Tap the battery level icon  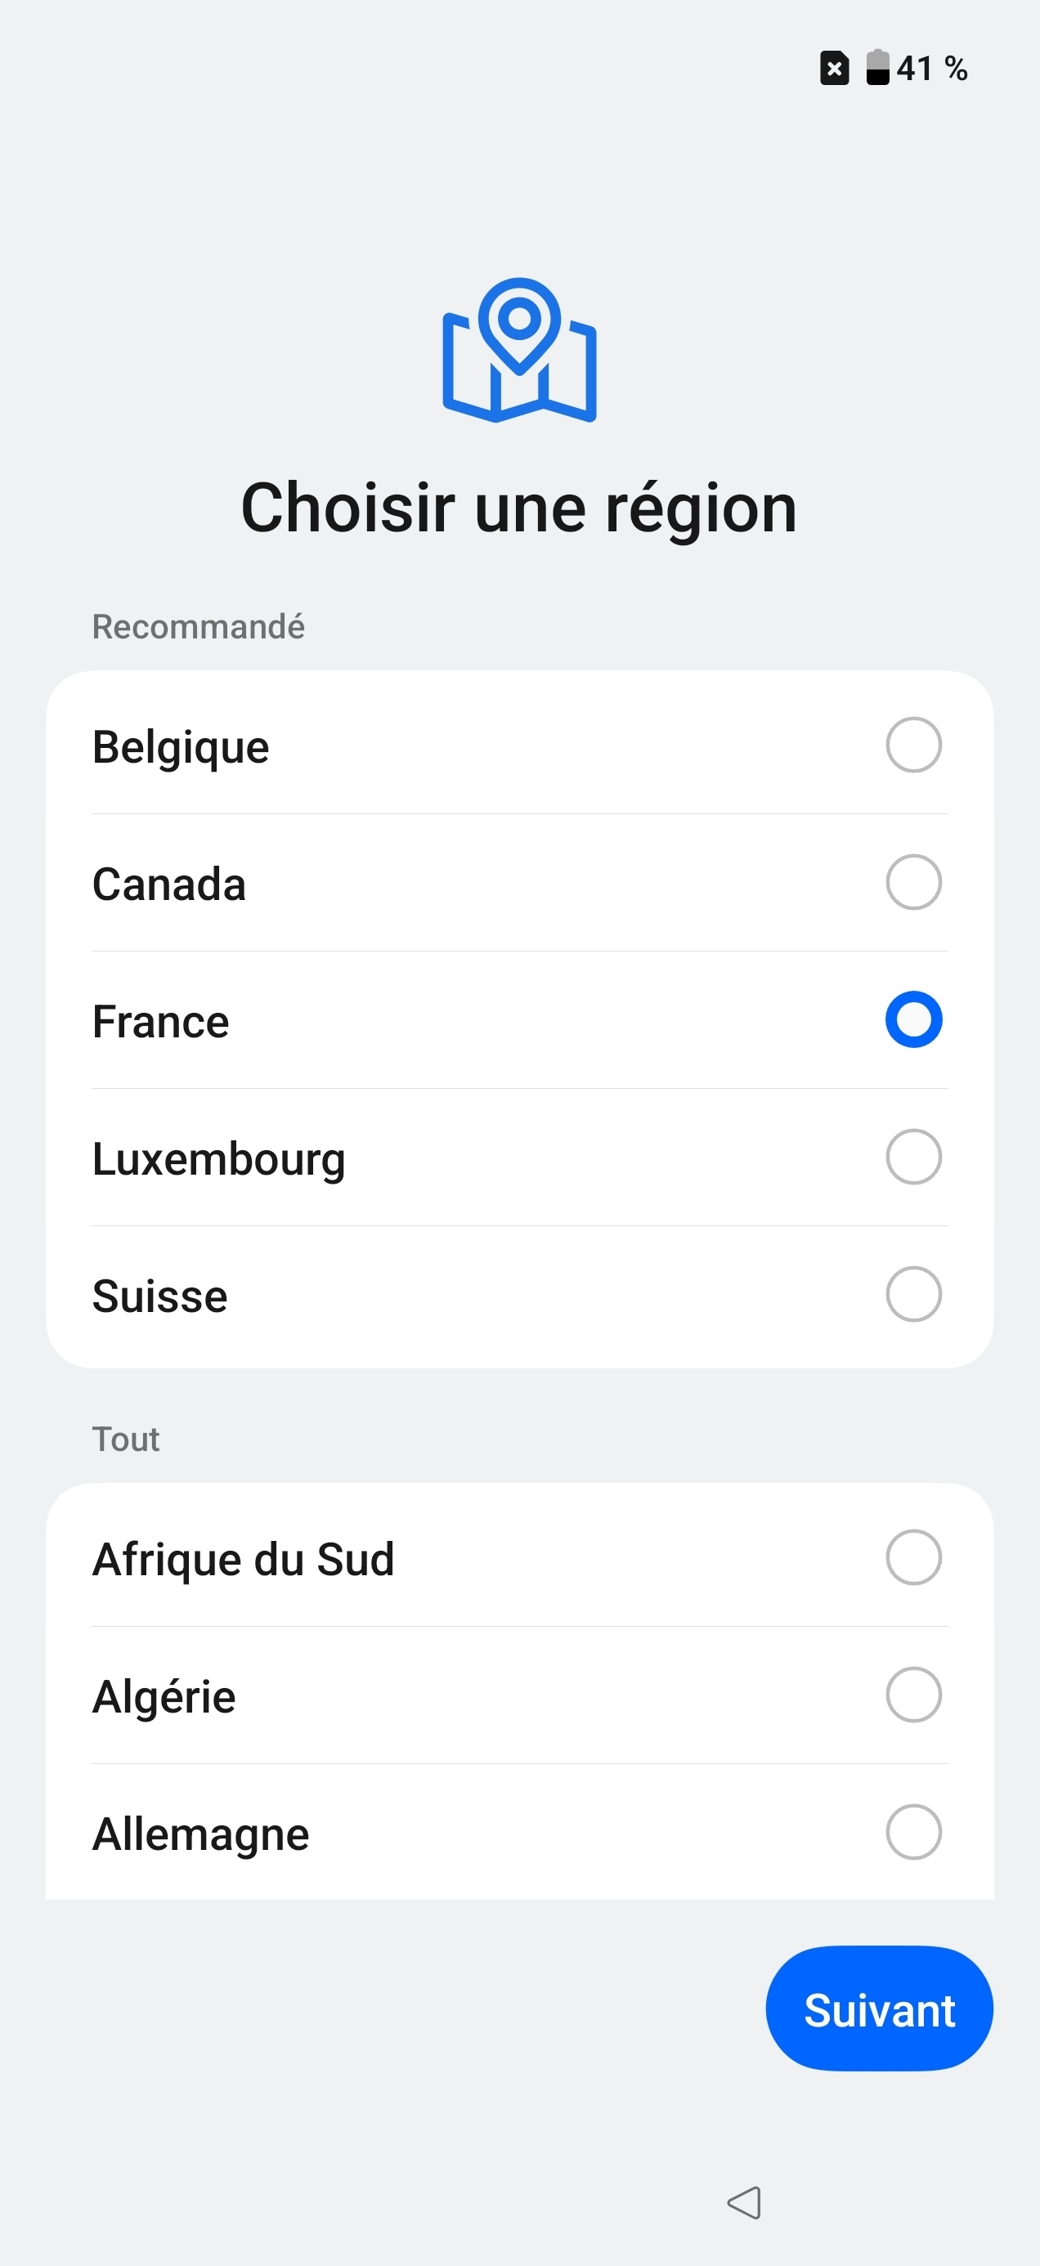coord(877,68)
